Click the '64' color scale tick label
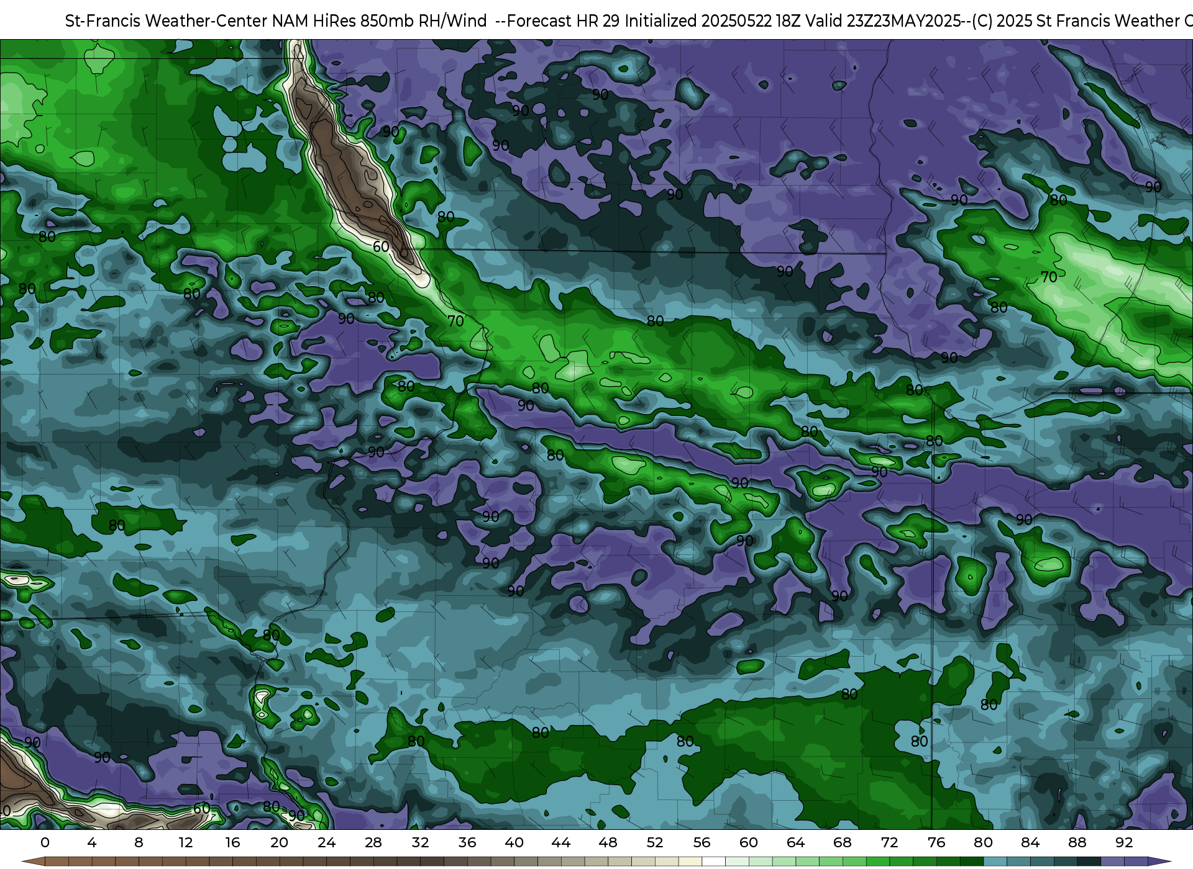This screenshot has height=869, width=1193. [795, 842]
